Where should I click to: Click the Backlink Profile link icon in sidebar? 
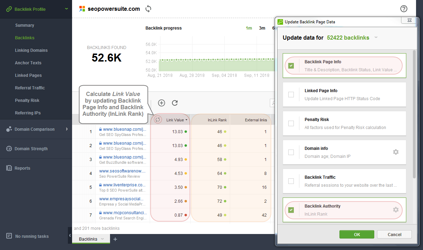(x=9, y=9)
